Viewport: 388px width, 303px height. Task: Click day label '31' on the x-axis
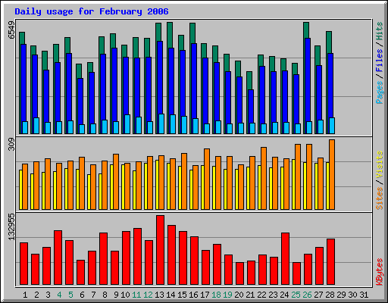(x=364, y=295)
